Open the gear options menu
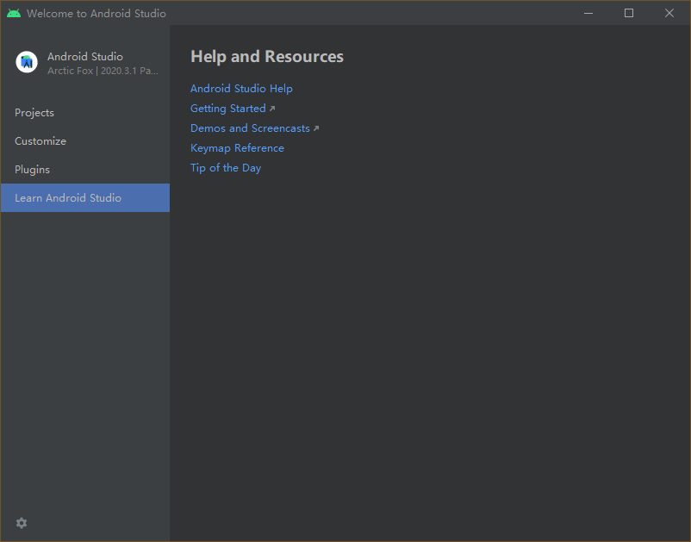 (22, 523)
